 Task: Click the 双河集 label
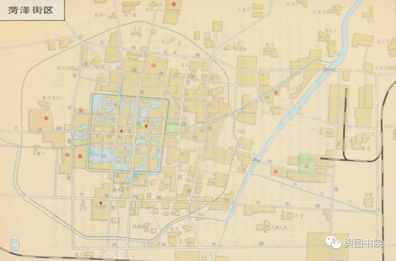[x=293, y=88]
